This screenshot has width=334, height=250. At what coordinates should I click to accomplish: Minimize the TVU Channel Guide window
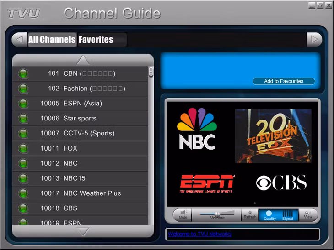pos(312,5)
